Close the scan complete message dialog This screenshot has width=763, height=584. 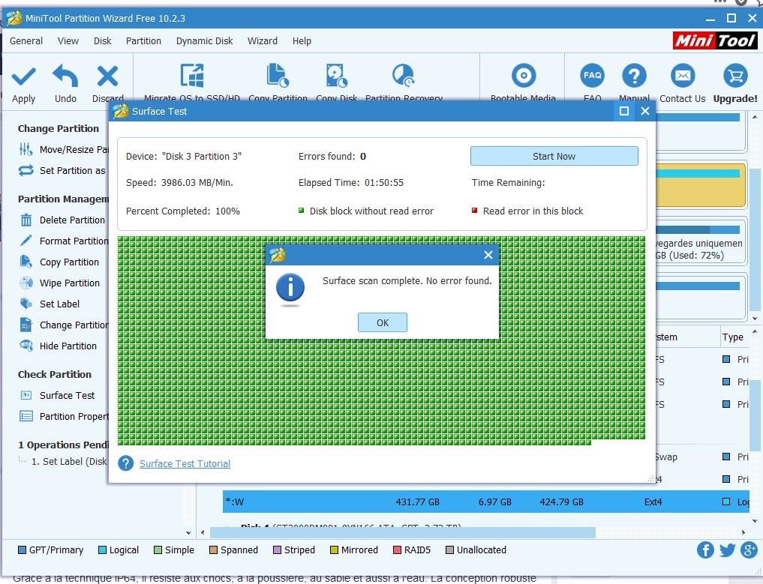[488, 255]
